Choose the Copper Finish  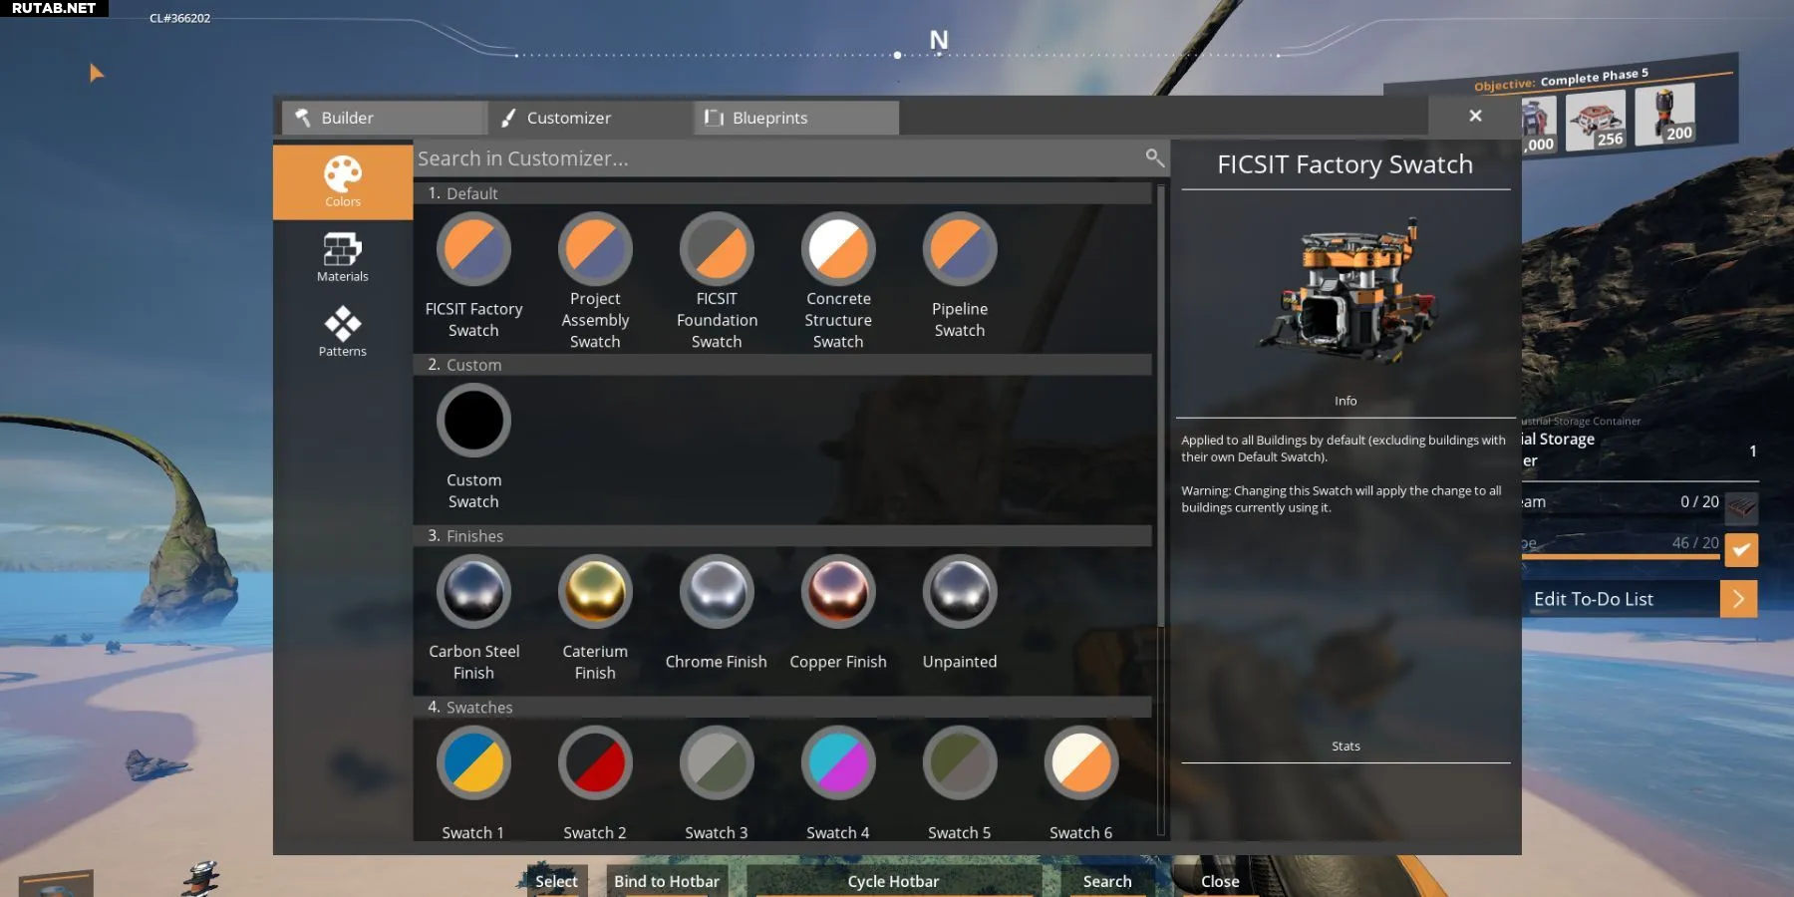click(x=838, y=591)
